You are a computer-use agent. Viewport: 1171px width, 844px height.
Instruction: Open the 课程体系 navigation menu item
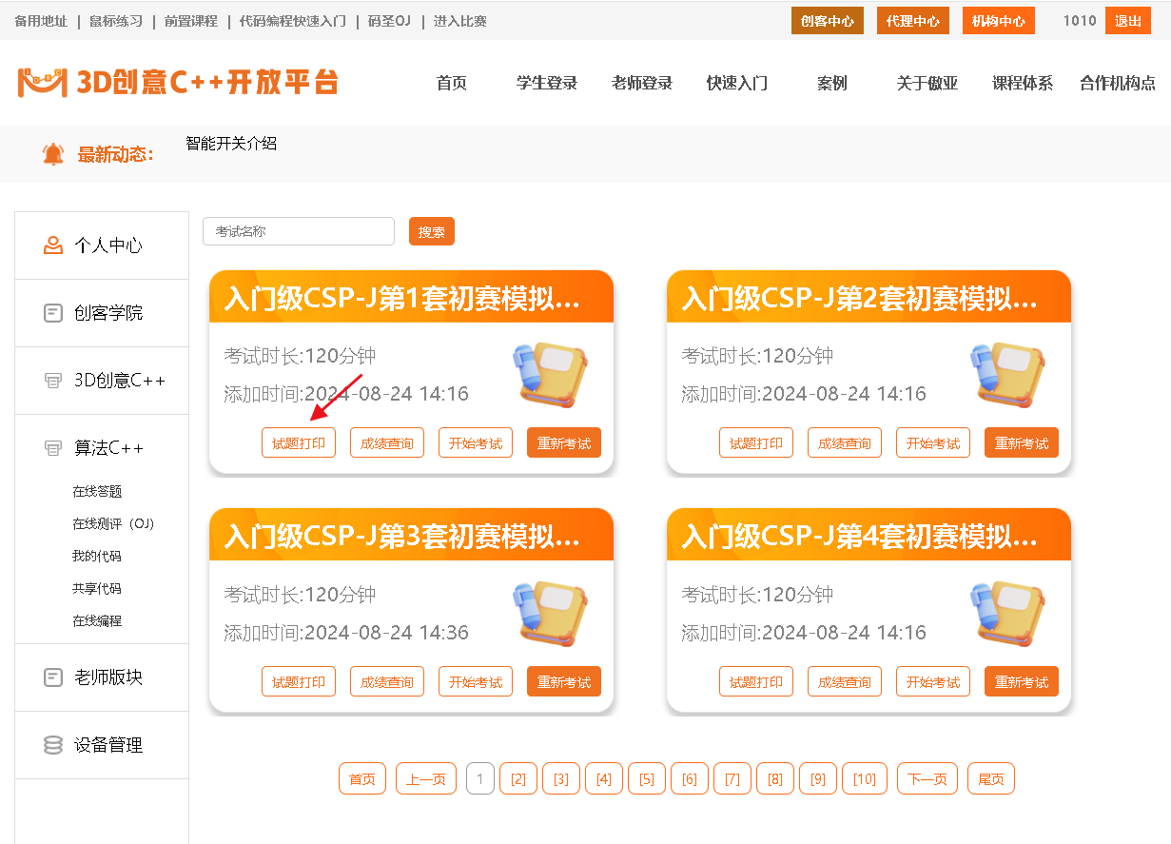pos(1023,84)
